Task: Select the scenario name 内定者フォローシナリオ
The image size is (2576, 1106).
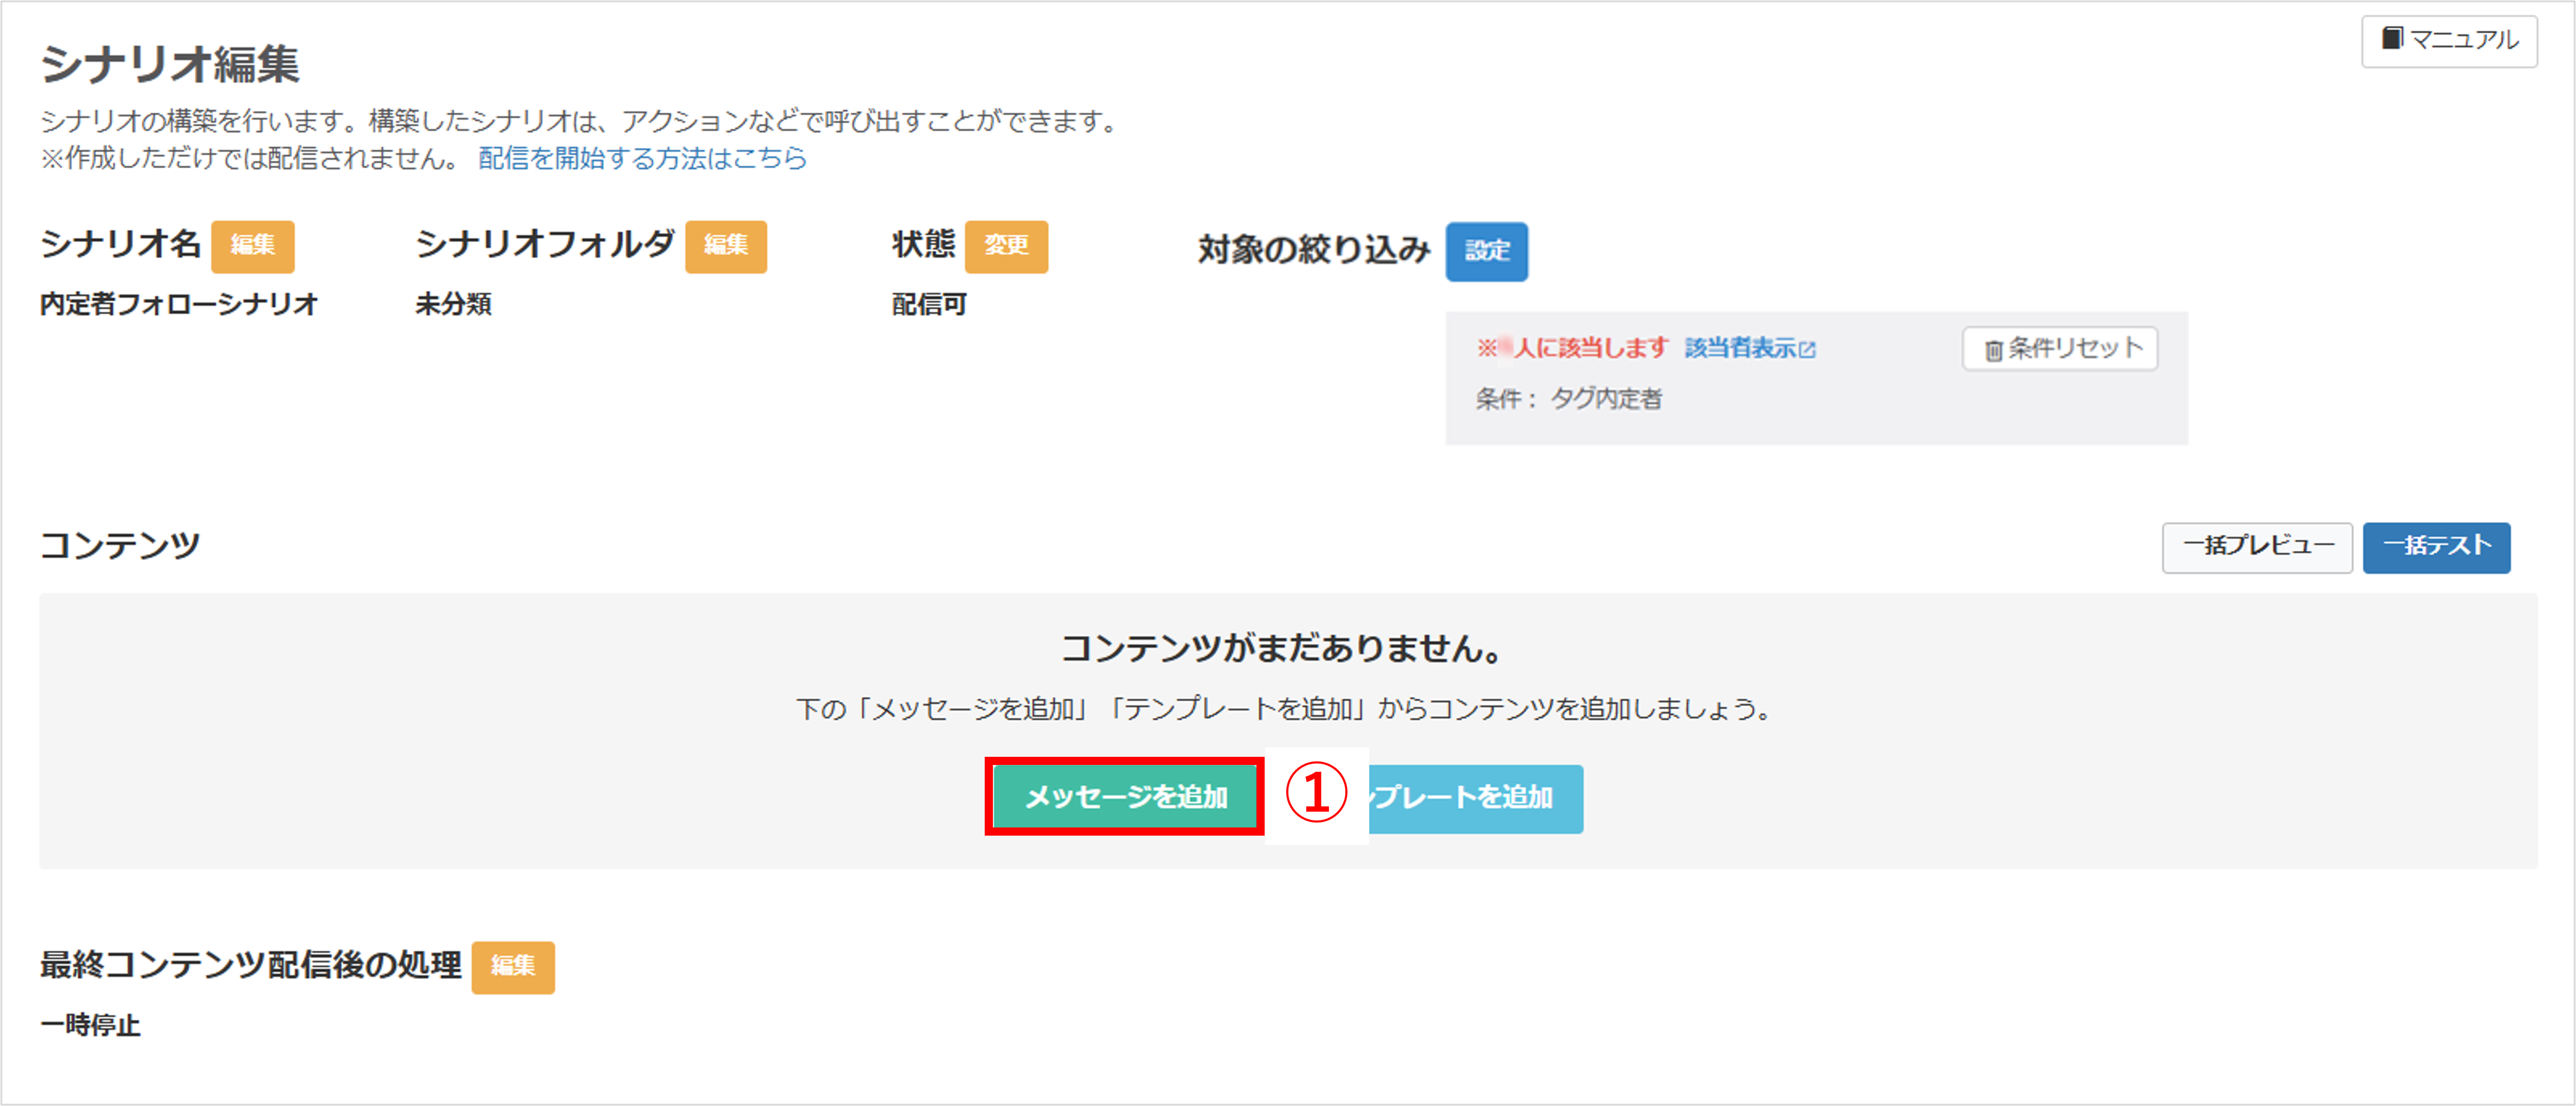Action: [x=178, y=304]
